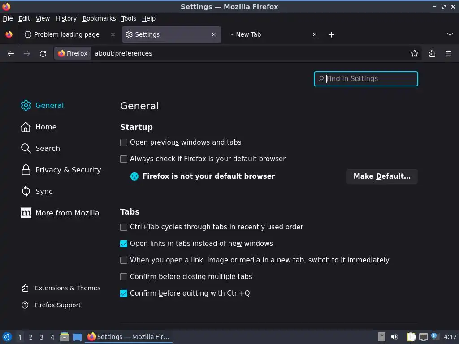The image size is (459, 344).
Task: Open a new tab with the plus button
Action: pos(331,35)
